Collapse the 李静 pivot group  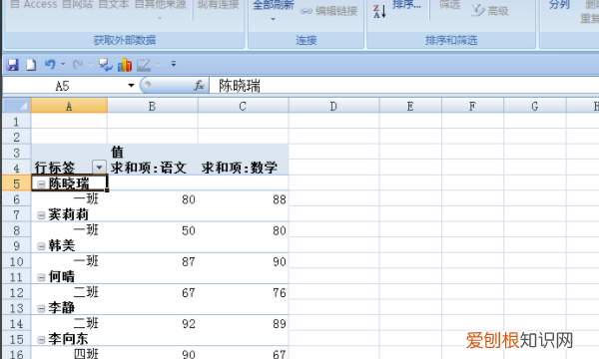click(x=41, y=308)
